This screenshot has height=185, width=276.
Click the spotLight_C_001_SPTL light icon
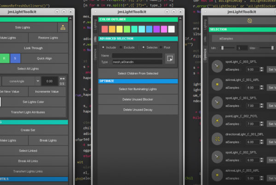coord(217,102)
